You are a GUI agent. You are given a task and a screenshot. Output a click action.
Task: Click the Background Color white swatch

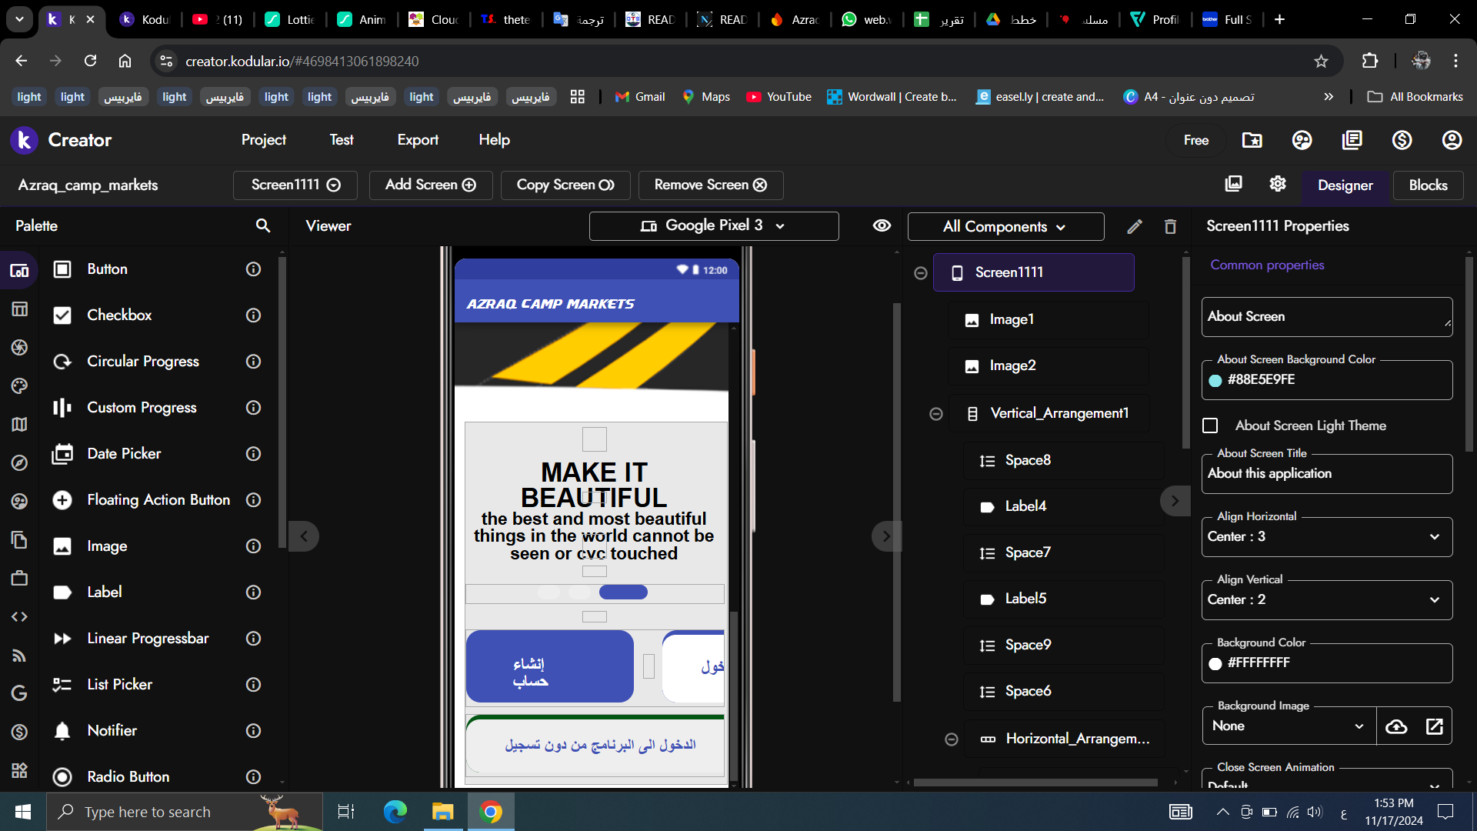coord(1215,663)
